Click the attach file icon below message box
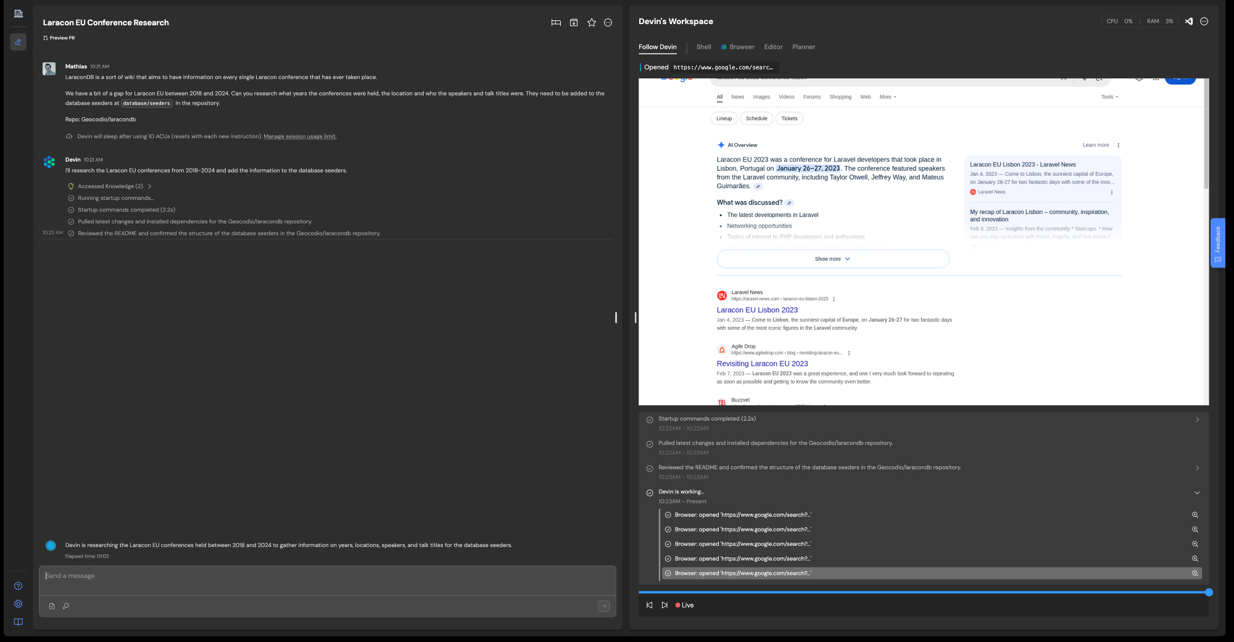The image size is (1234, 642). click(x=52, y=606)
